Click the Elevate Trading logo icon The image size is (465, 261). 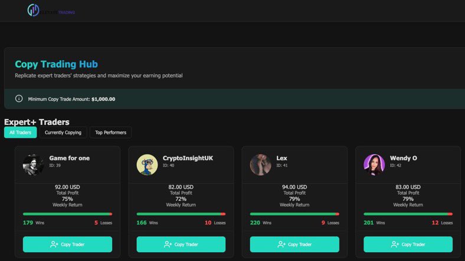33,11
